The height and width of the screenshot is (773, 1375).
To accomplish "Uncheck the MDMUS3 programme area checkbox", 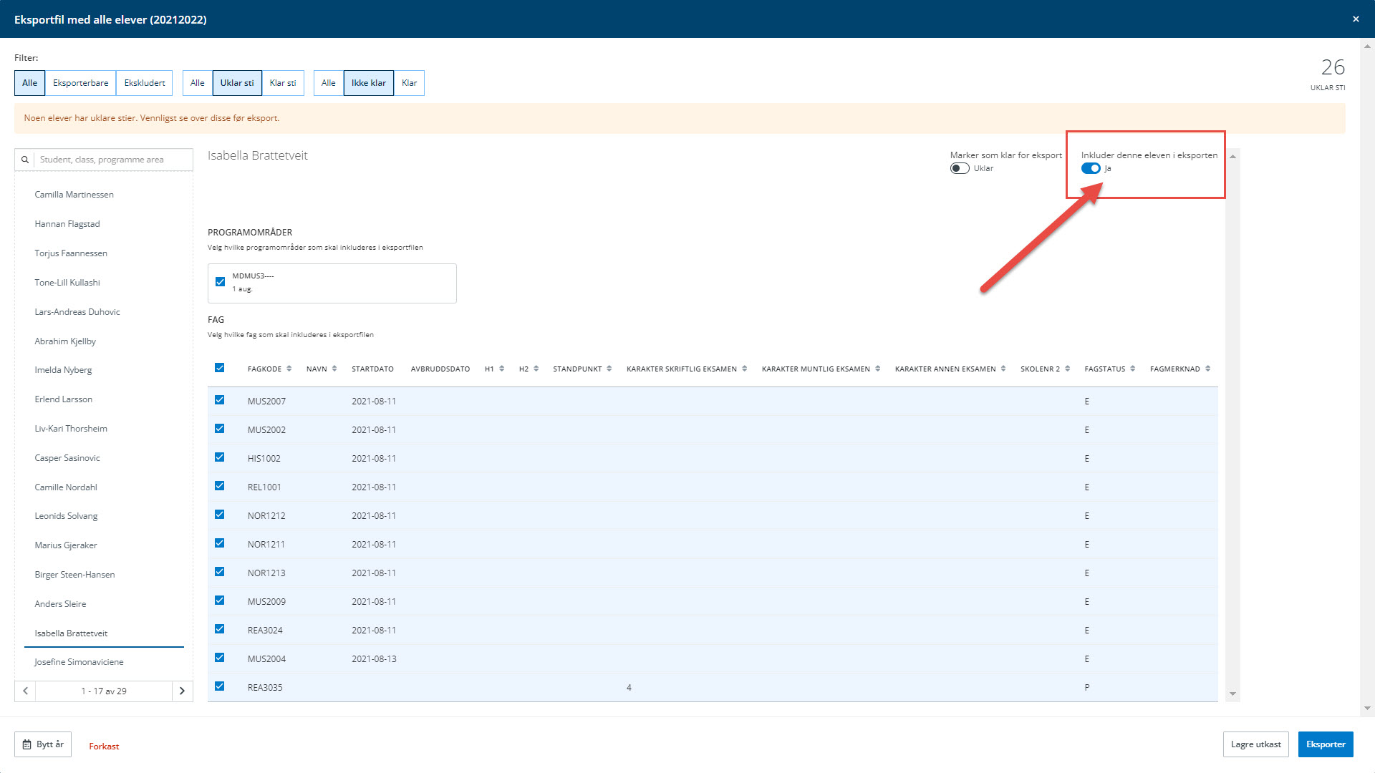I will 221,282.
